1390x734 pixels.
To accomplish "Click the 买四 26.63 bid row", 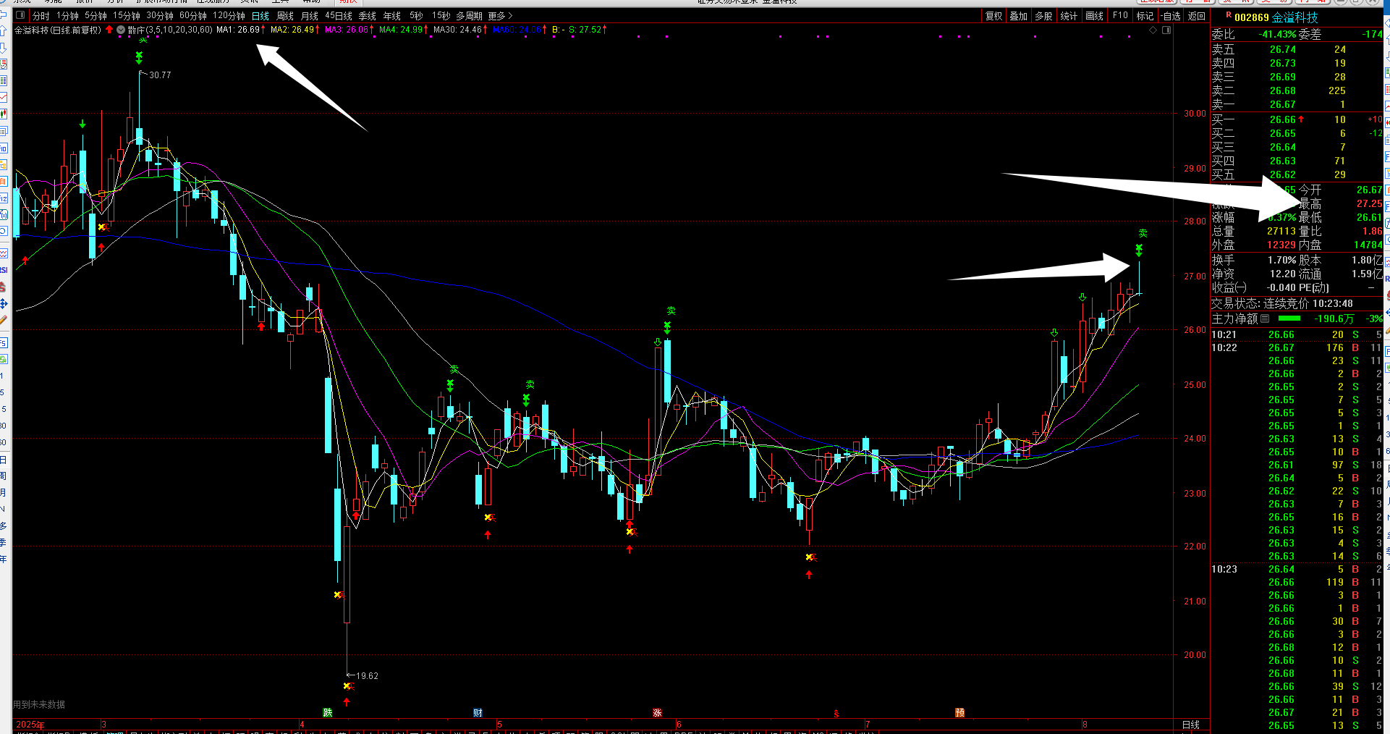I will pyautogui.click(x=1297, y=161).
